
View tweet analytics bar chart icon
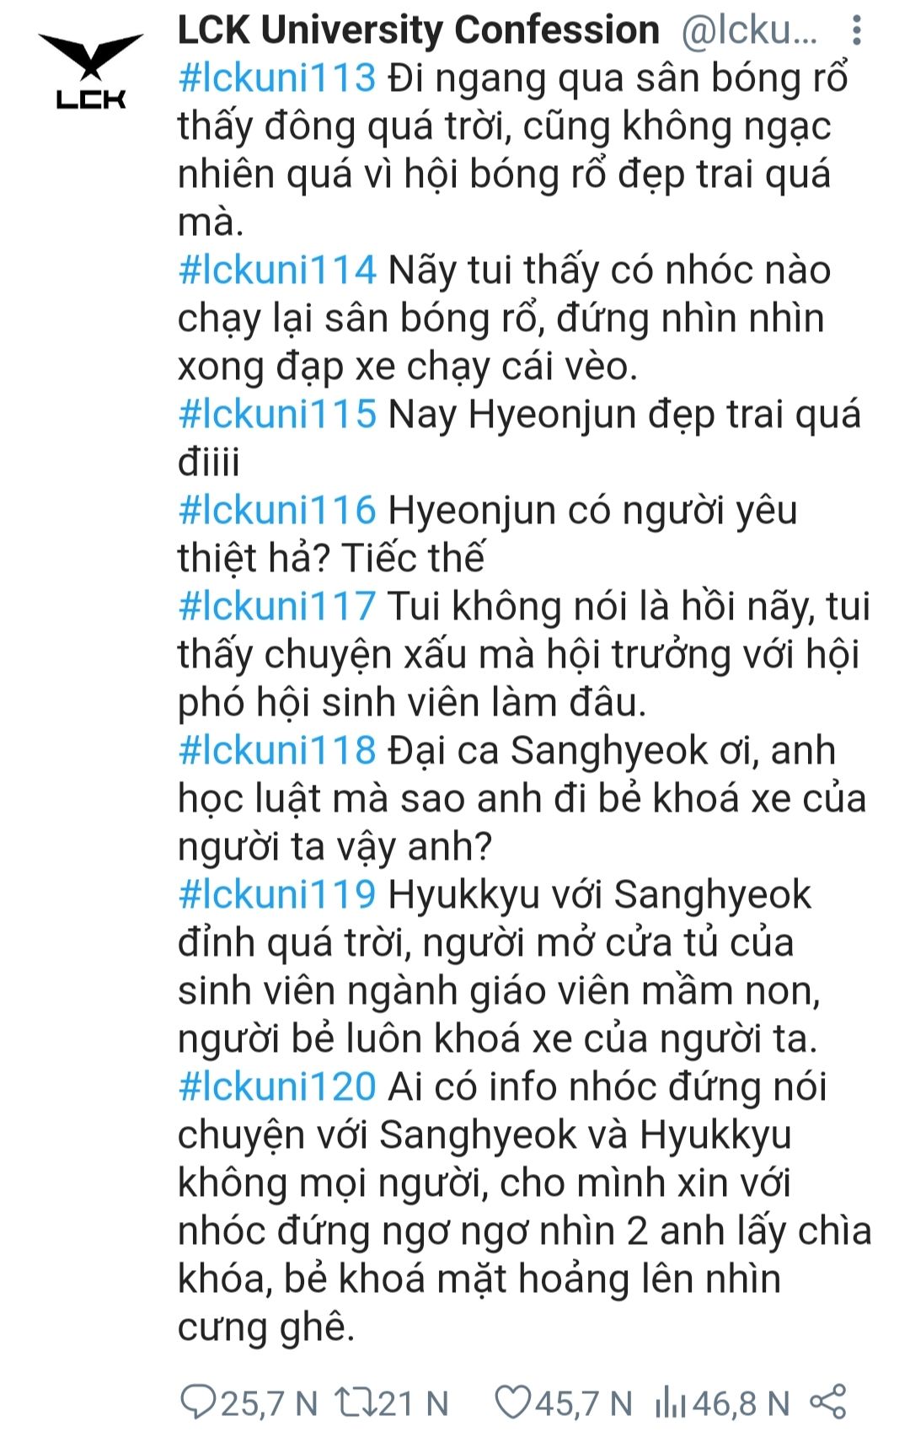pyautogui.click(x=671, y=1403)
